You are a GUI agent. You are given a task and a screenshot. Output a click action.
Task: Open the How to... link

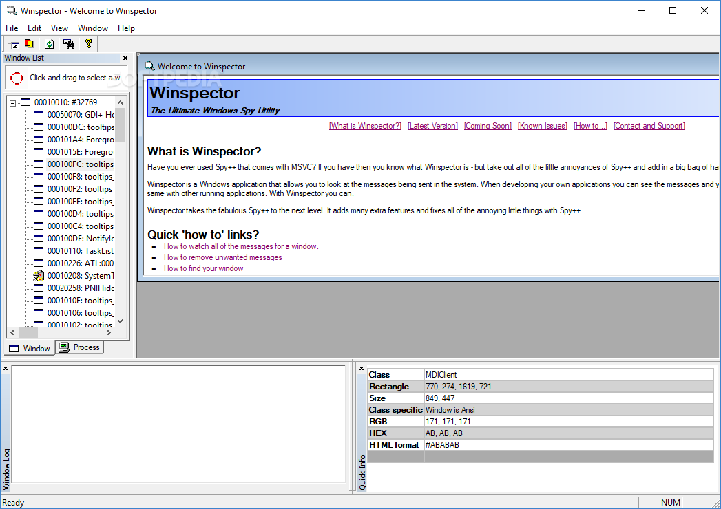[590, 126]
